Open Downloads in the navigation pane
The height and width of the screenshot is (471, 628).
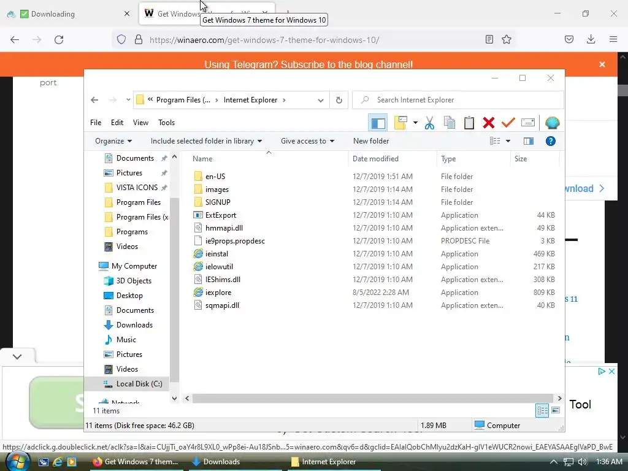pos(134,325)
